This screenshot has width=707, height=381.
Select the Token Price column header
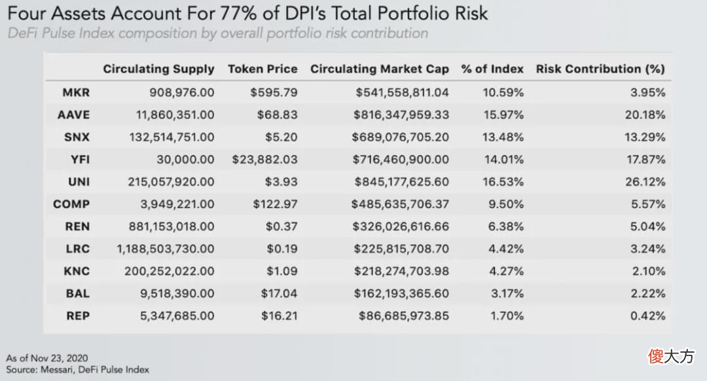tap(263, 69)
